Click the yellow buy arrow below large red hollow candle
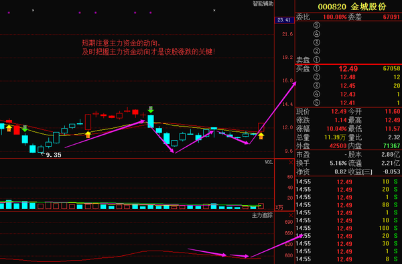Viewport: 402px width, 264px height. pyautogui.click(x=88, y=135)
